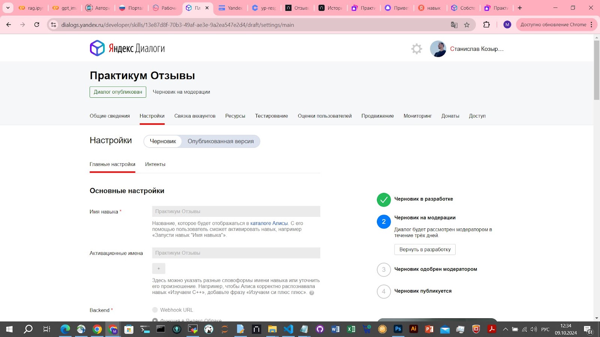The height and width of the screenshot is (337, 600).
Task: Select the Webhook URL radio button
Action: tap(155, 310)
